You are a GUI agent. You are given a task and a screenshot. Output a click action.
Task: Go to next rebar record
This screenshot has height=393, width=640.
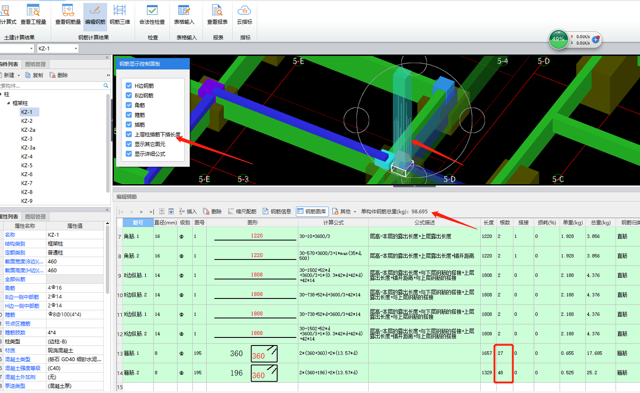141,212
